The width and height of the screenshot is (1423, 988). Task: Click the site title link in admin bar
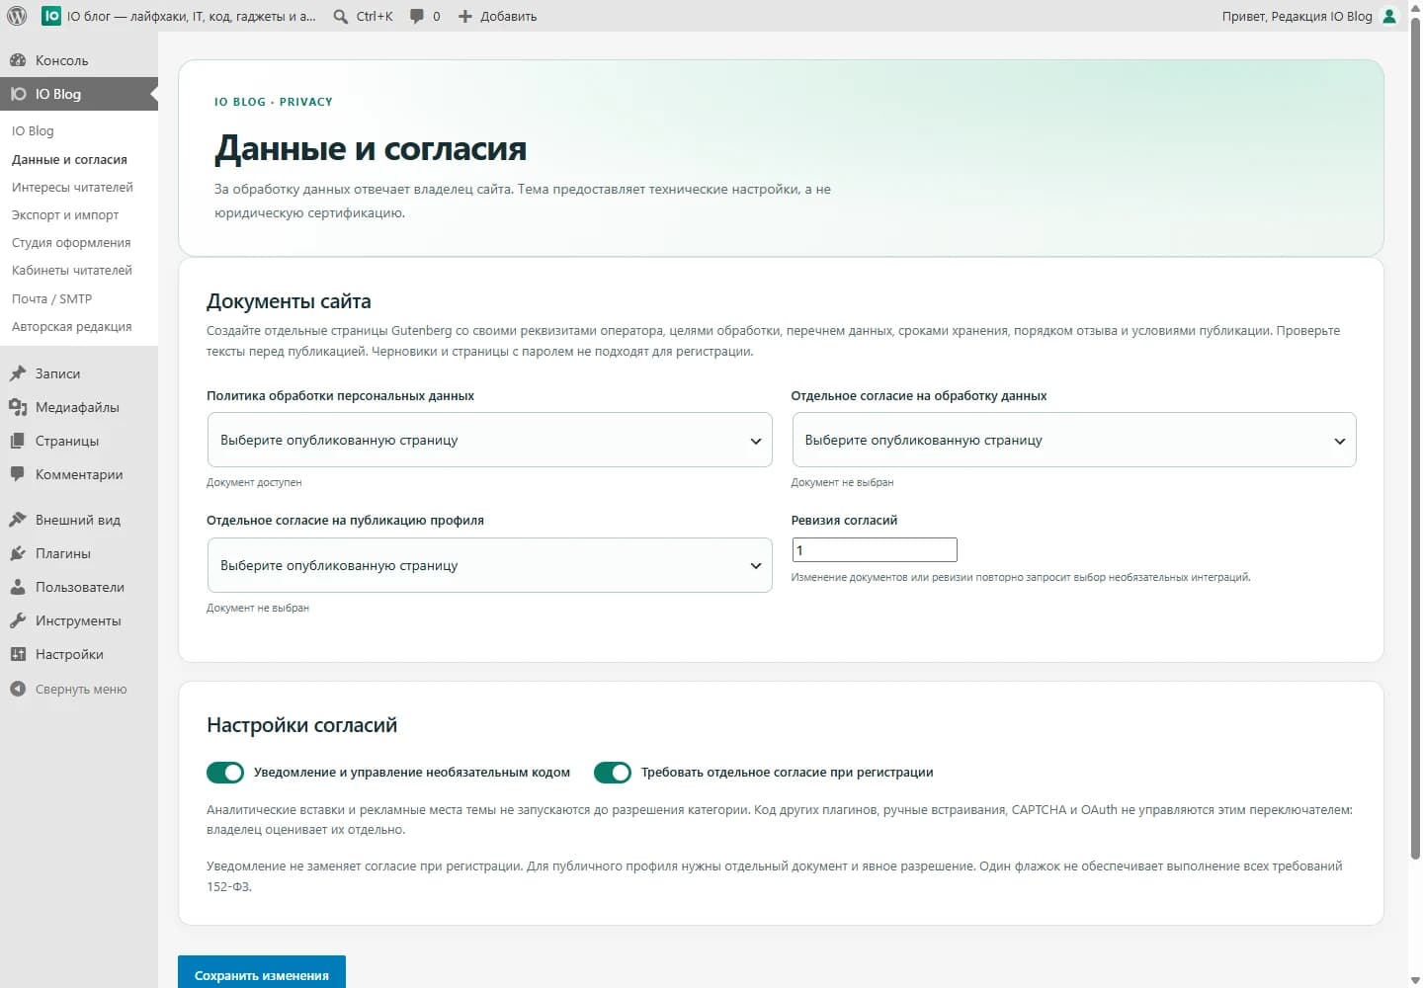[192, 16]
